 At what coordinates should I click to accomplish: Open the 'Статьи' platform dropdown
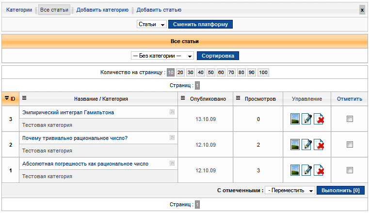pyautogui.click(x=151, y=24)
